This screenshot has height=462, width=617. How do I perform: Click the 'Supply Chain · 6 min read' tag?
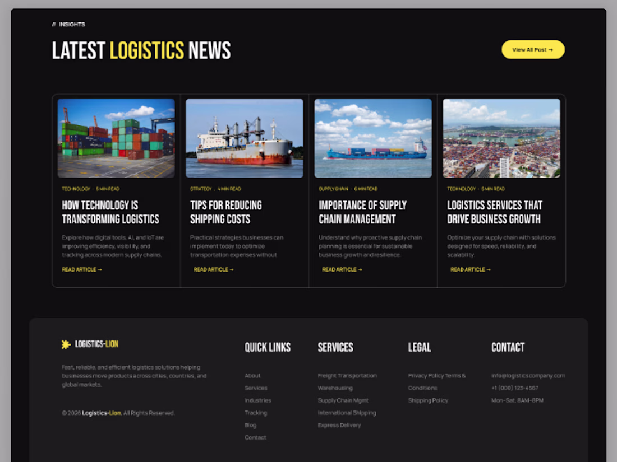(x=348, y=189)
